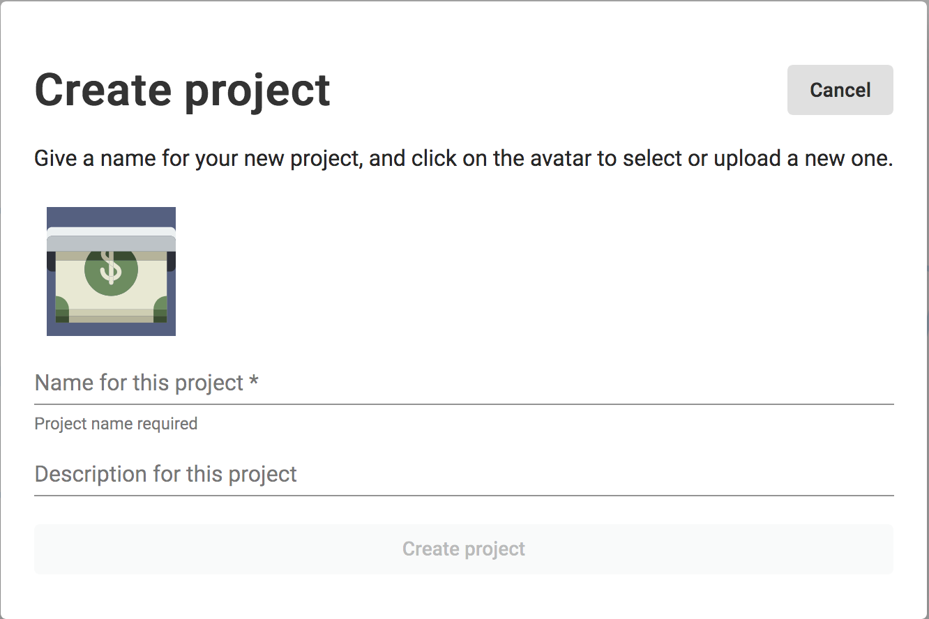The height and width of the screenshot is (619, 929).
Task: Focus the Description for this project field
Action: tap(464, 474)
